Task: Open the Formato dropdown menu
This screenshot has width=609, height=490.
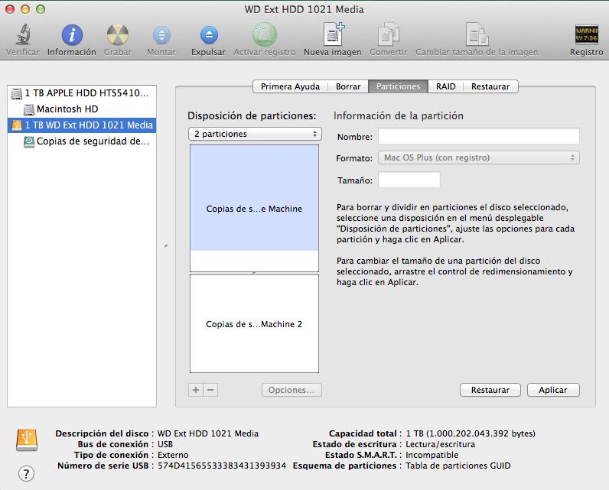Action: (479, 157)
